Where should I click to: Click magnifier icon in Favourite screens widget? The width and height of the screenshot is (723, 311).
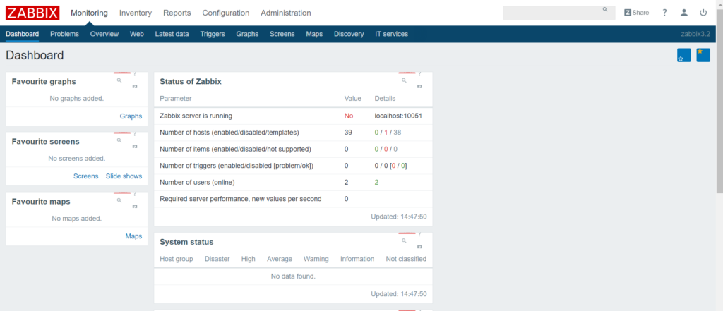coord(119,140)
